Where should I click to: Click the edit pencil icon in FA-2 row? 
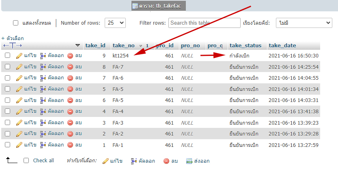(19, 134)
